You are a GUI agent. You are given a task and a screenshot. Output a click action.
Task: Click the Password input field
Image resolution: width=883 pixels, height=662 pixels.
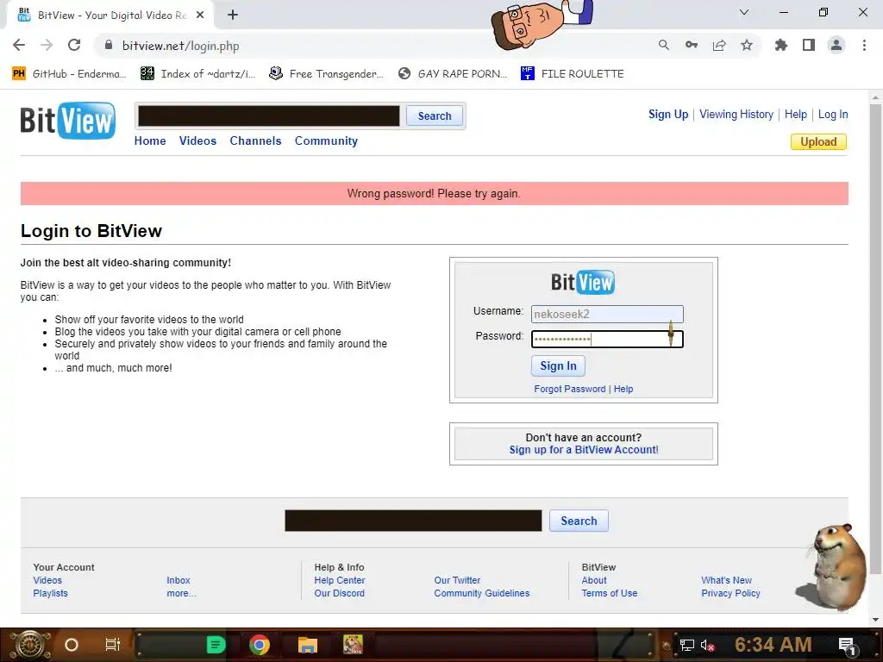pyautogui.click(x=607, y=339)
